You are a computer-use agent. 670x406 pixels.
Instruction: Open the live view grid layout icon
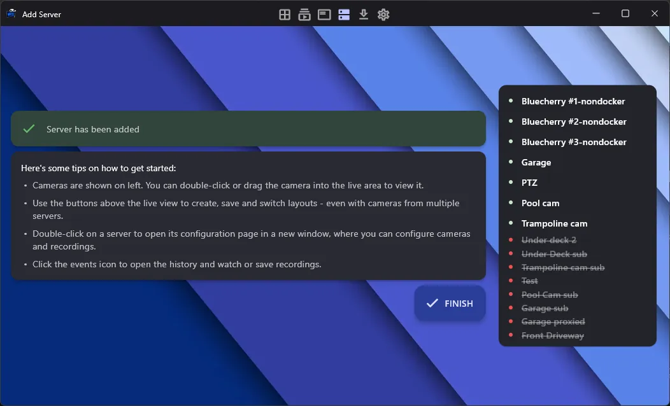285,15
